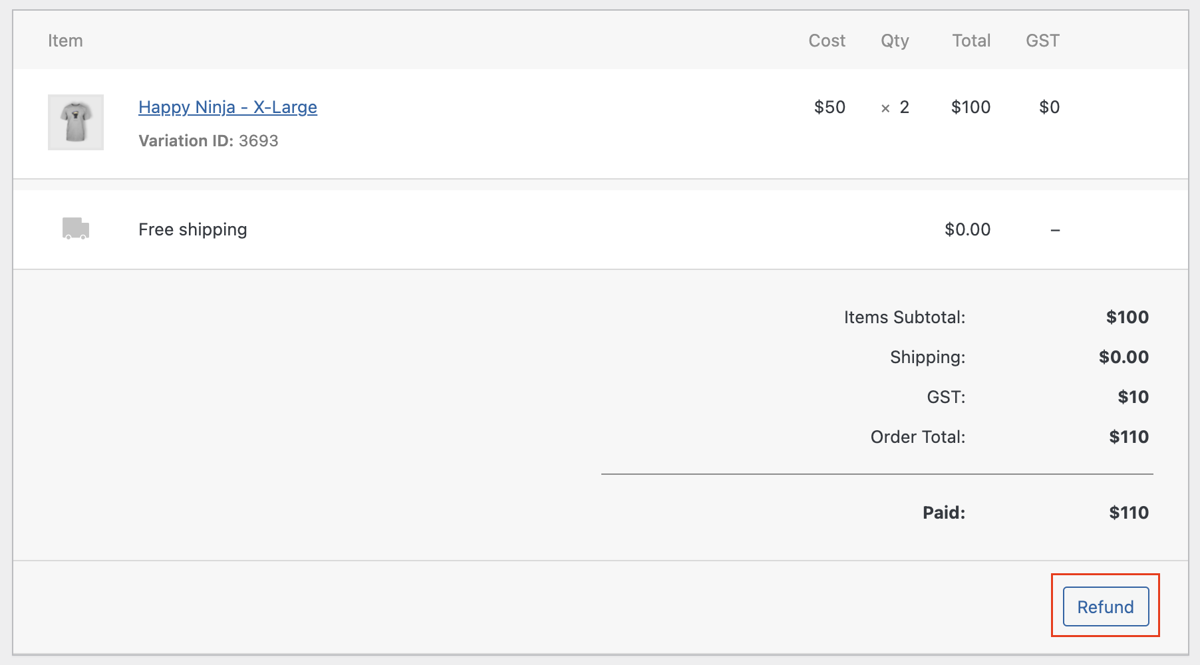Click the GST column header
Image resolution: width=1200 pixels, height=665 pixels.
click(1042, 41)
